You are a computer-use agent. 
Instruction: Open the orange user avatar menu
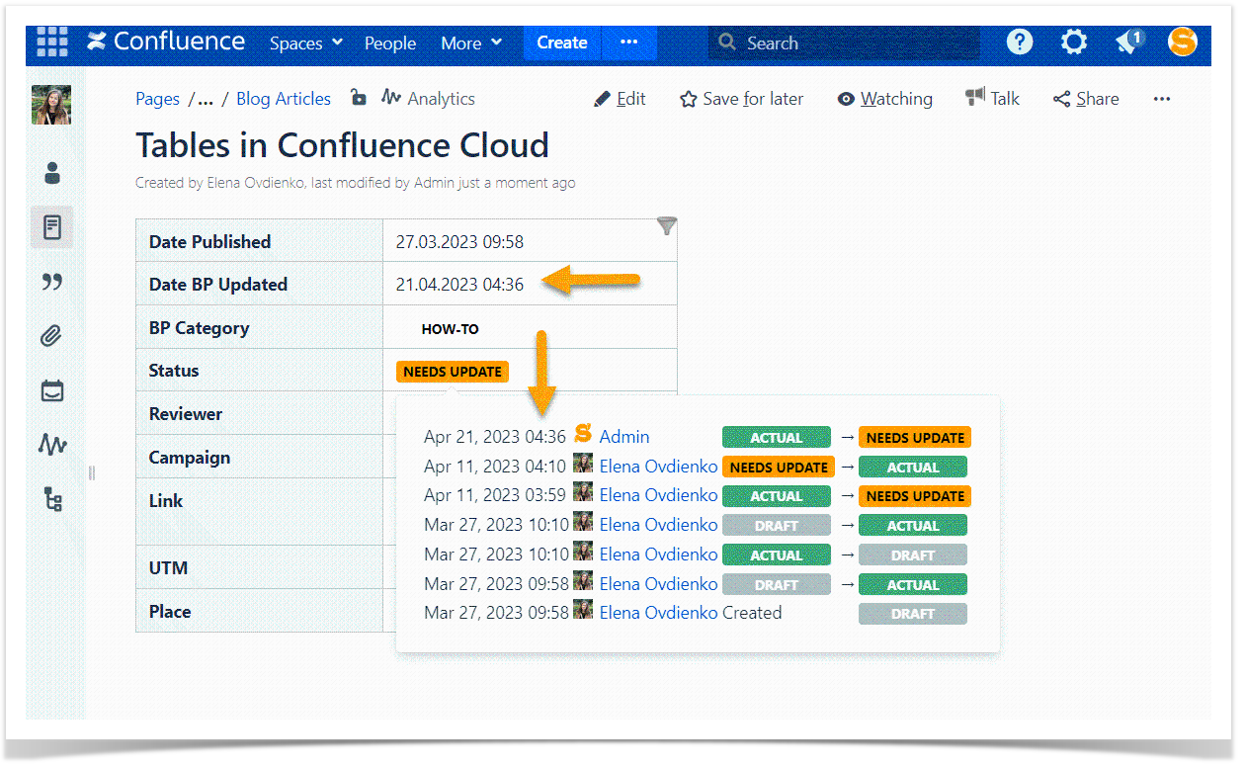pos(1183,42)
